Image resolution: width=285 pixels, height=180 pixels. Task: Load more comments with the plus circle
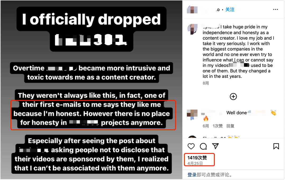(233, 96)
